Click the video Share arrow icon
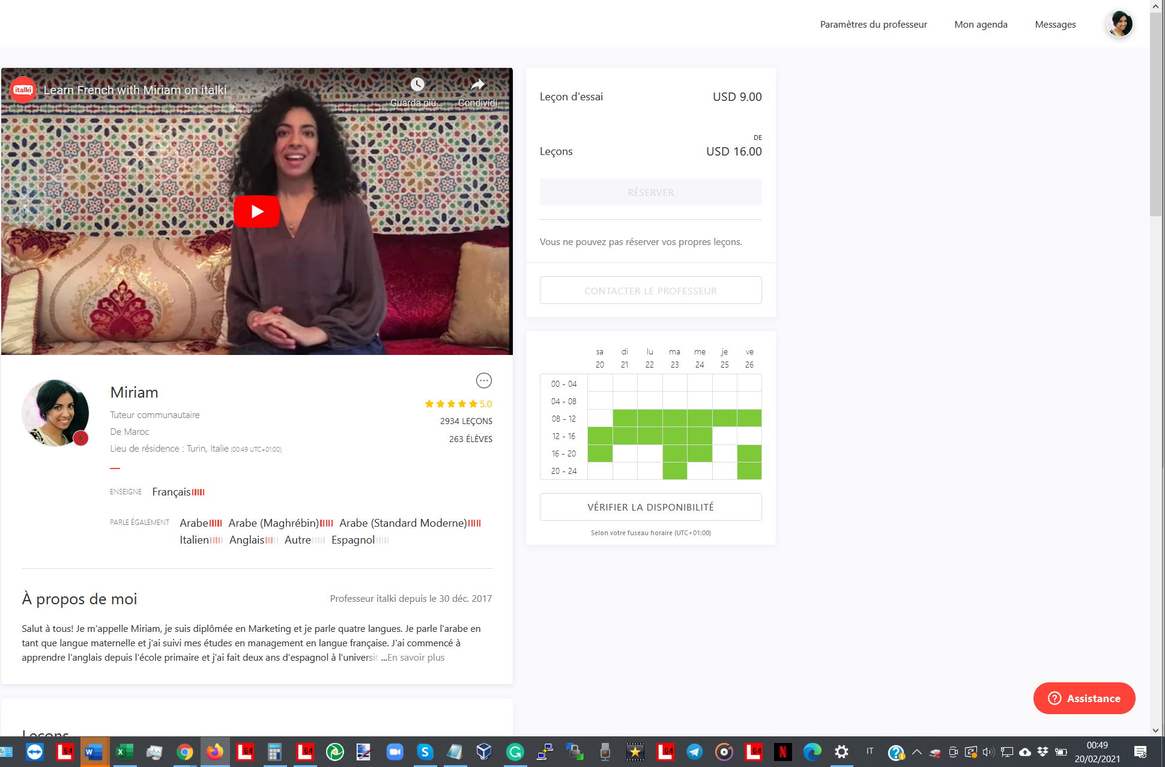1165x767 pixels. point(477,85)
